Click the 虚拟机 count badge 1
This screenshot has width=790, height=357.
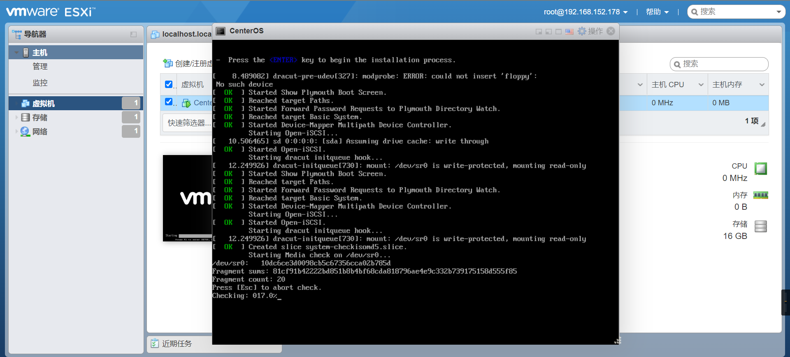pos(131,103)
